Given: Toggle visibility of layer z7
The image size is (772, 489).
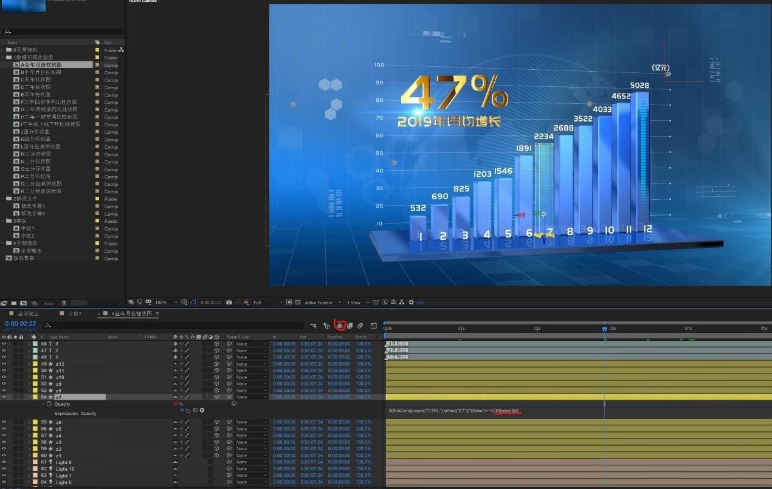Looking at the screenshot, I should point(4,397).
